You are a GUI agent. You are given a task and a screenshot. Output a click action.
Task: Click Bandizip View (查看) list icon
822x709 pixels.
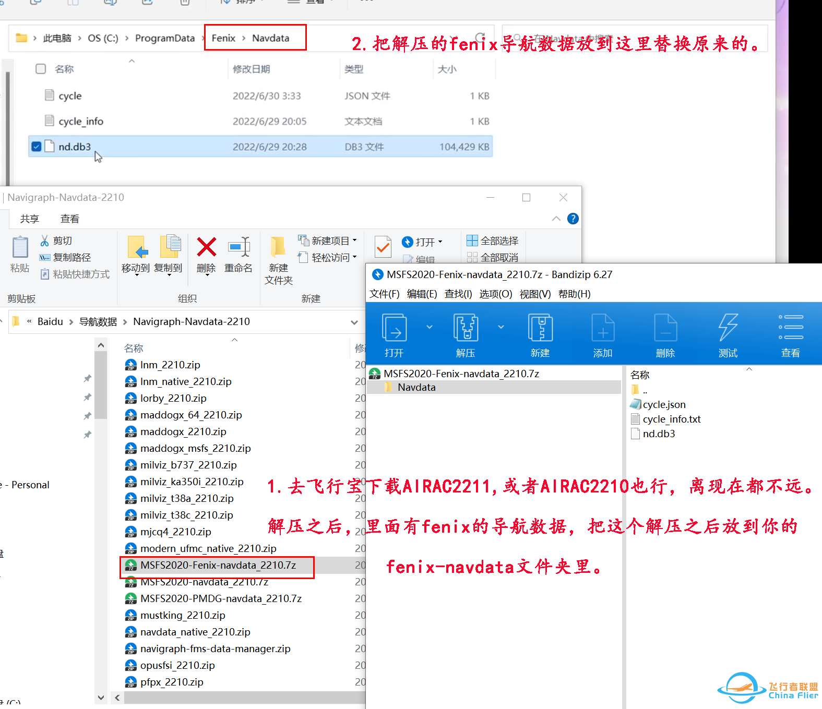point(791,328)
